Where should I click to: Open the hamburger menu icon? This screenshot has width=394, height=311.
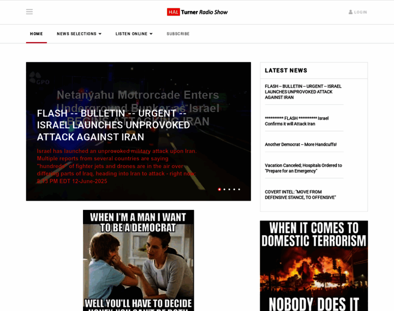[30, 12]
